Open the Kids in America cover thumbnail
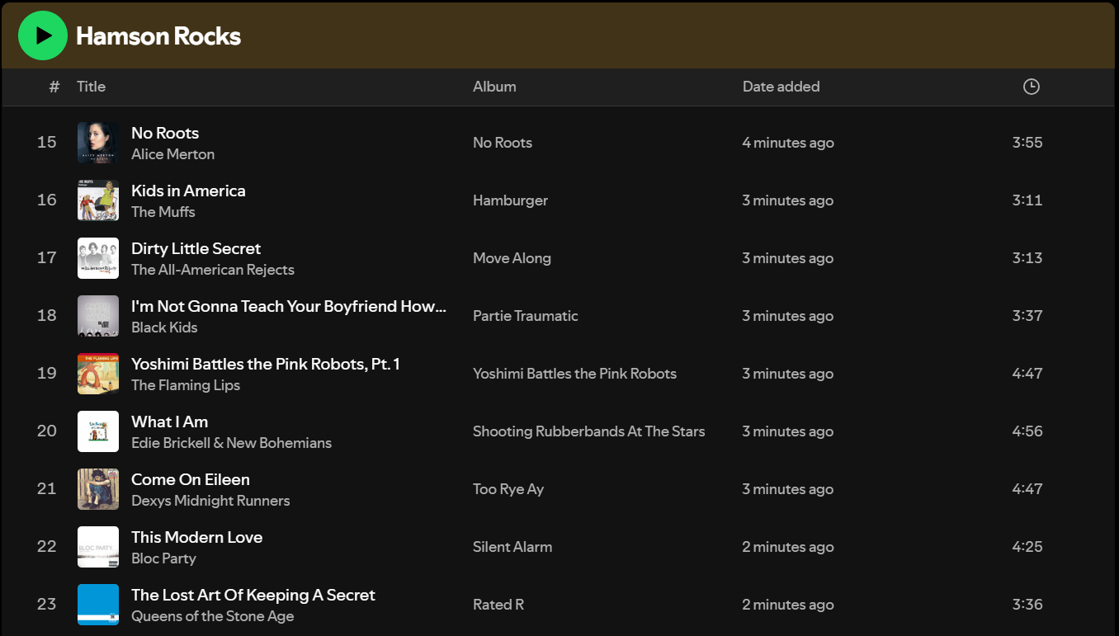Viewport: 1119px width, 636px height. click(98, 200)
